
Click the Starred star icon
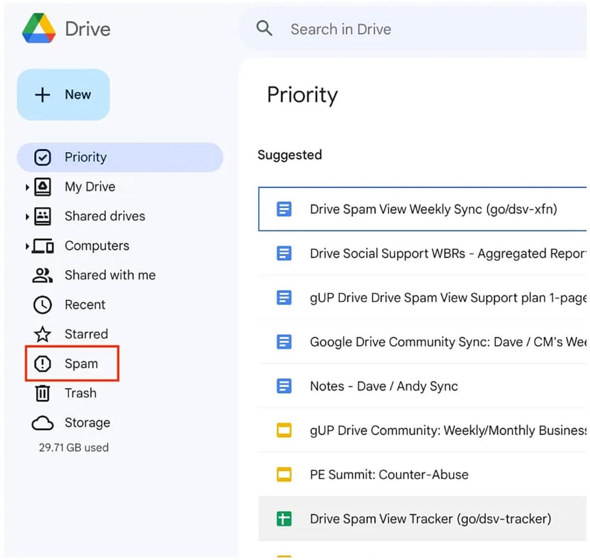[x=43, y=334]
